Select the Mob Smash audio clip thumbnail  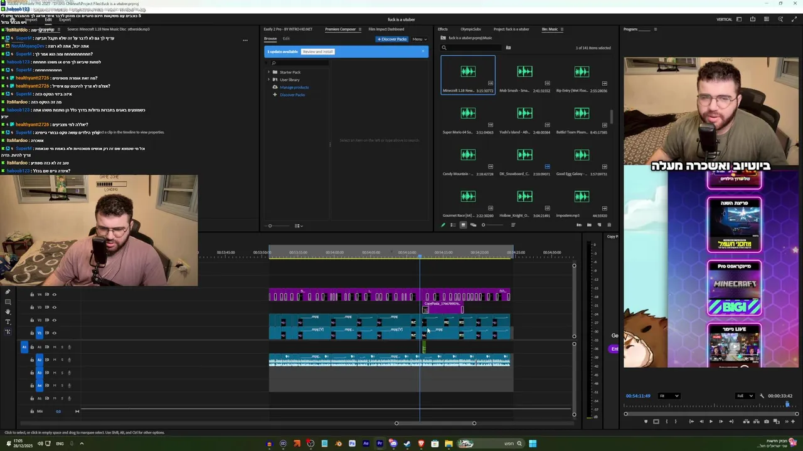(x=525, y=72)
